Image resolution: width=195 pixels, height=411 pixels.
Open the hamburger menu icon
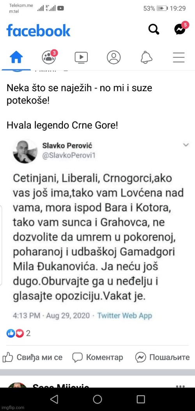coord(179,57)
